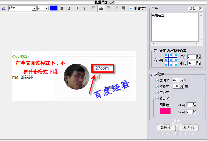207x141 pixels.
Task: Toggle bold text formatting
Action: click(x=62, y=9)
